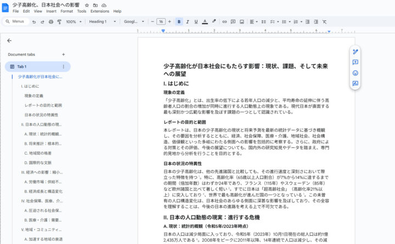Open numbered list options arrow
395x244 pixels.
point(302,22)
